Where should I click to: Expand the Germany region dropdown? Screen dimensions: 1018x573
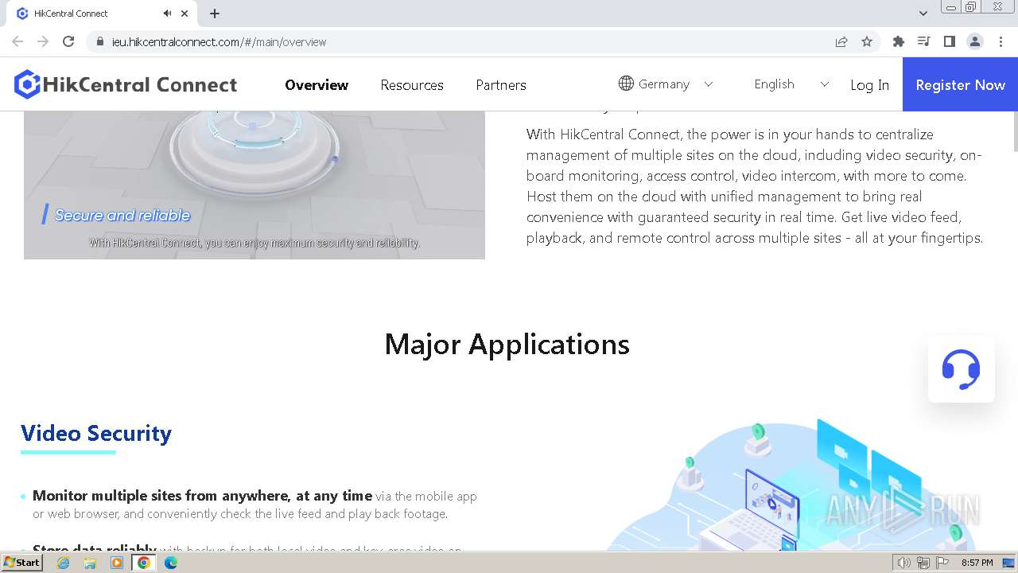pos(709,84)
